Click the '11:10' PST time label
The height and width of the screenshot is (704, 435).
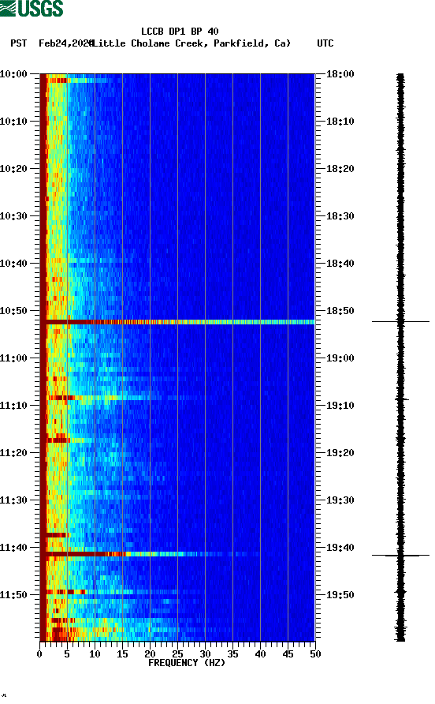pos(13,406)
